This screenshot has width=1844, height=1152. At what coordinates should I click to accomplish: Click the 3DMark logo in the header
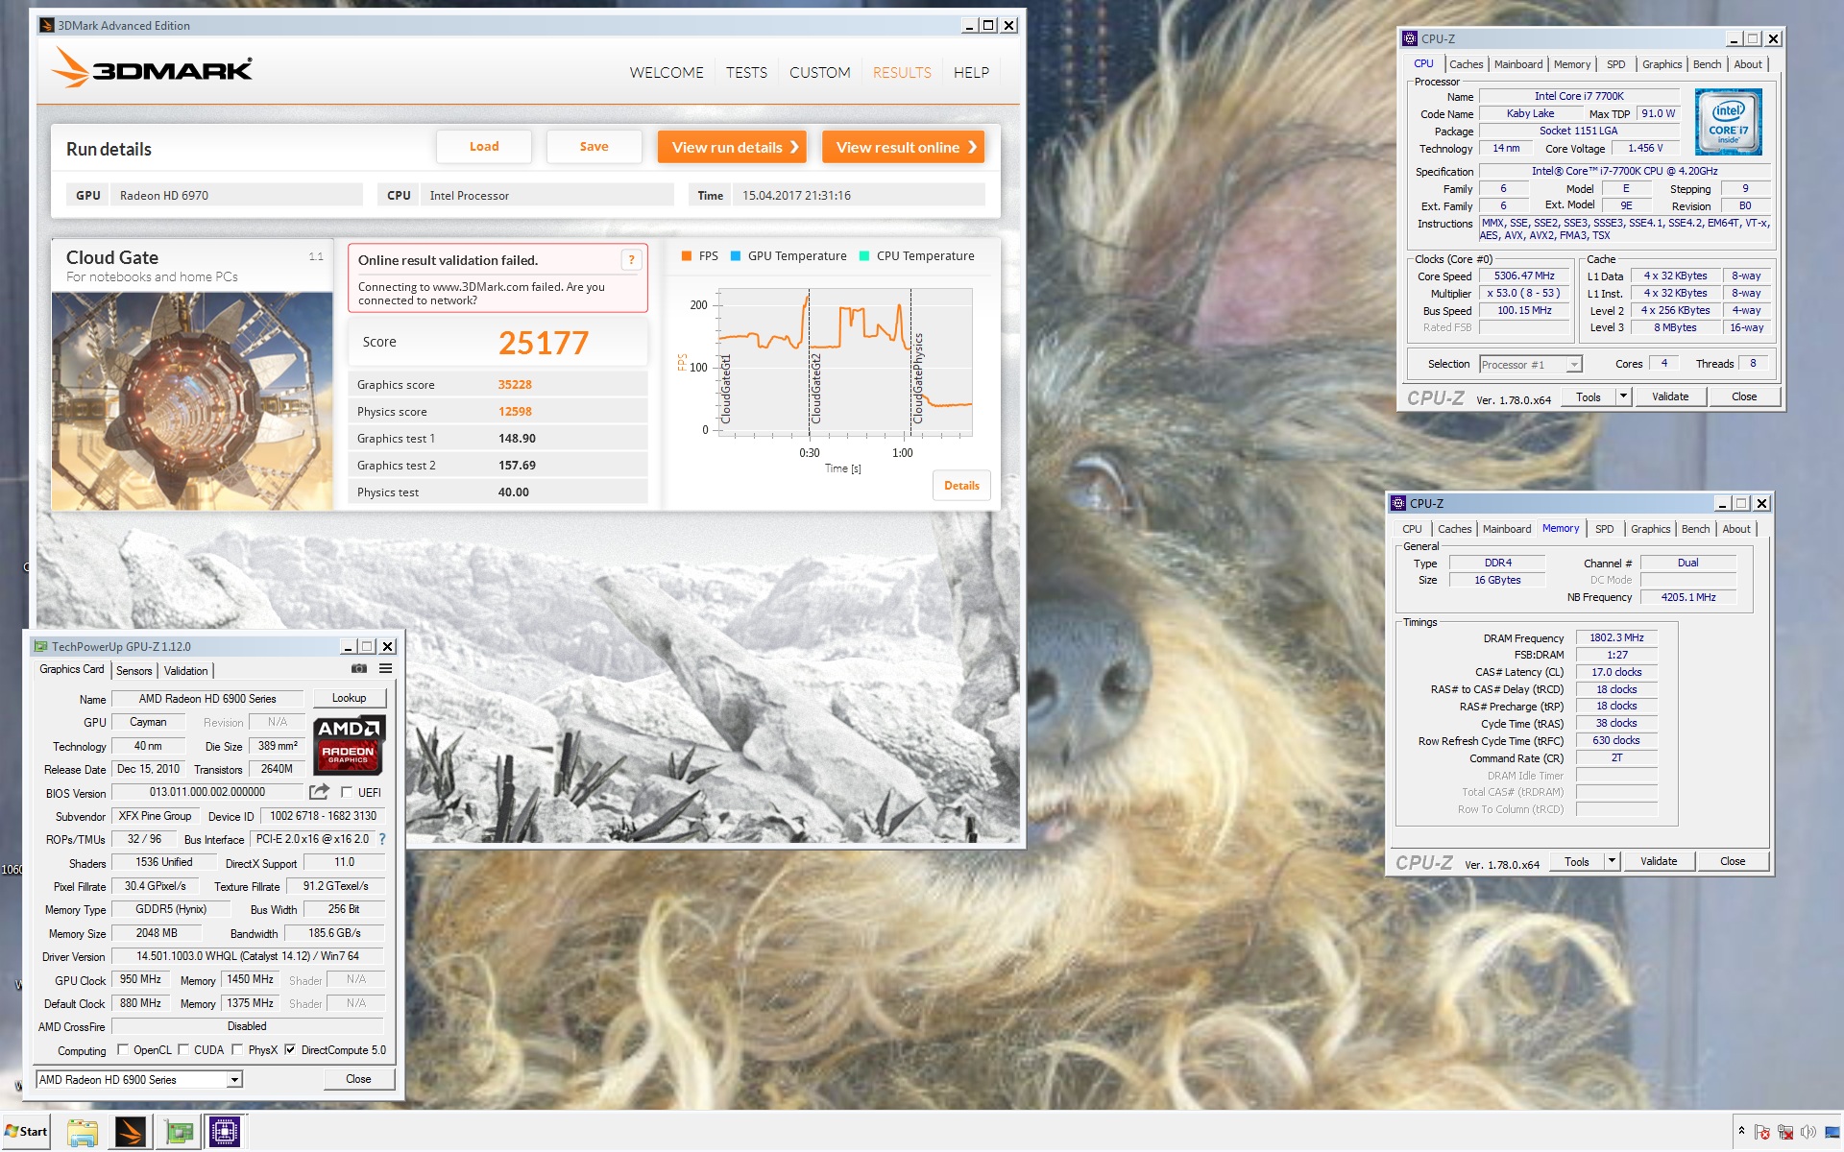152,68
